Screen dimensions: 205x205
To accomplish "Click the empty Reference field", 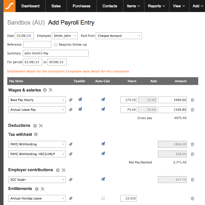I will click(37, 45).
